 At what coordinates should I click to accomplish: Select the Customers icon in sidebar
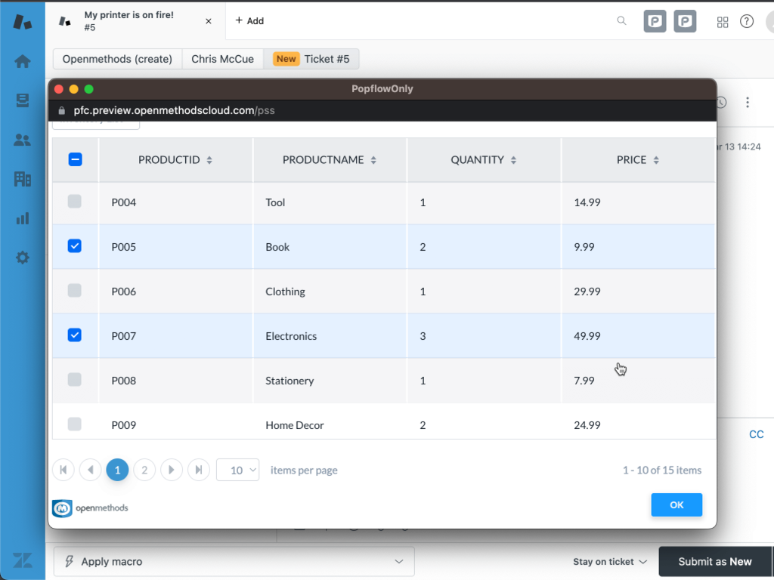23,140
